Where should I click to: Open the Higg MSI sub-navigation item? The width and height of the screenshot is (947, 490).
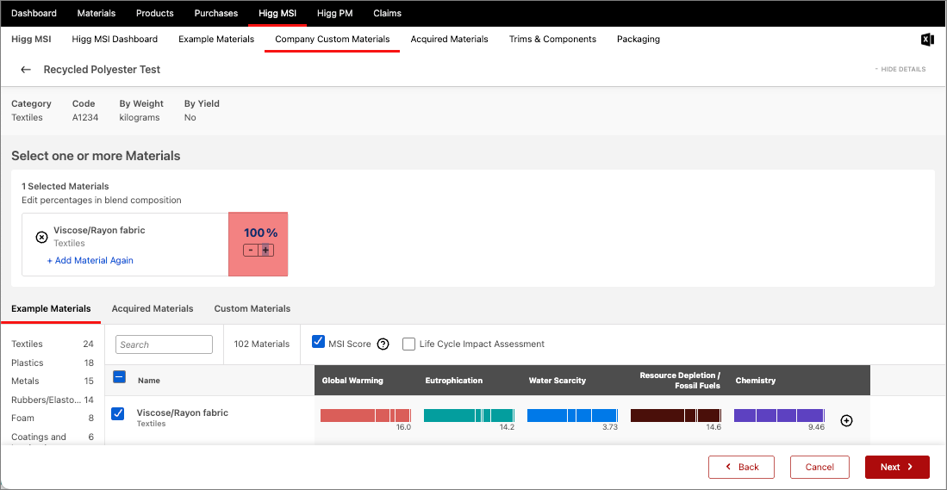(31, 40)
